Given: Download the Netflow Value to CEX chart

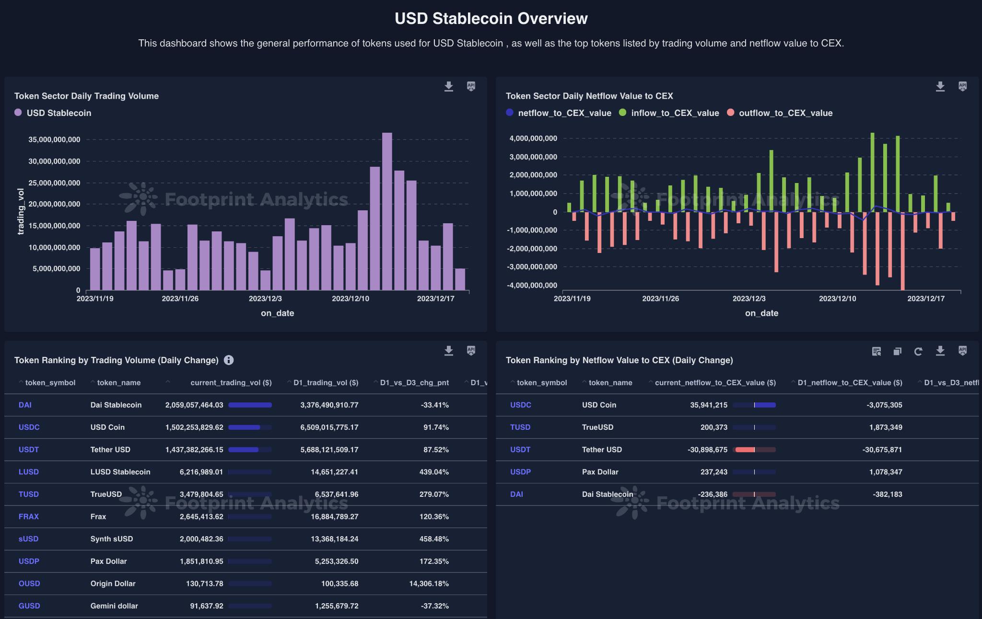Looking at the screenshot, I should (x=940, y=86).
